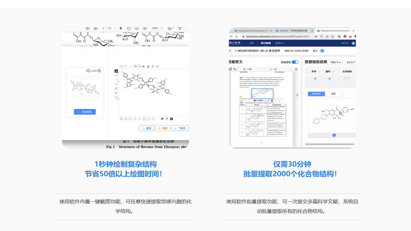Open the 下载分子 dropdown
Viewport: 411px width, 231px height.
click(x=336, y=62)
